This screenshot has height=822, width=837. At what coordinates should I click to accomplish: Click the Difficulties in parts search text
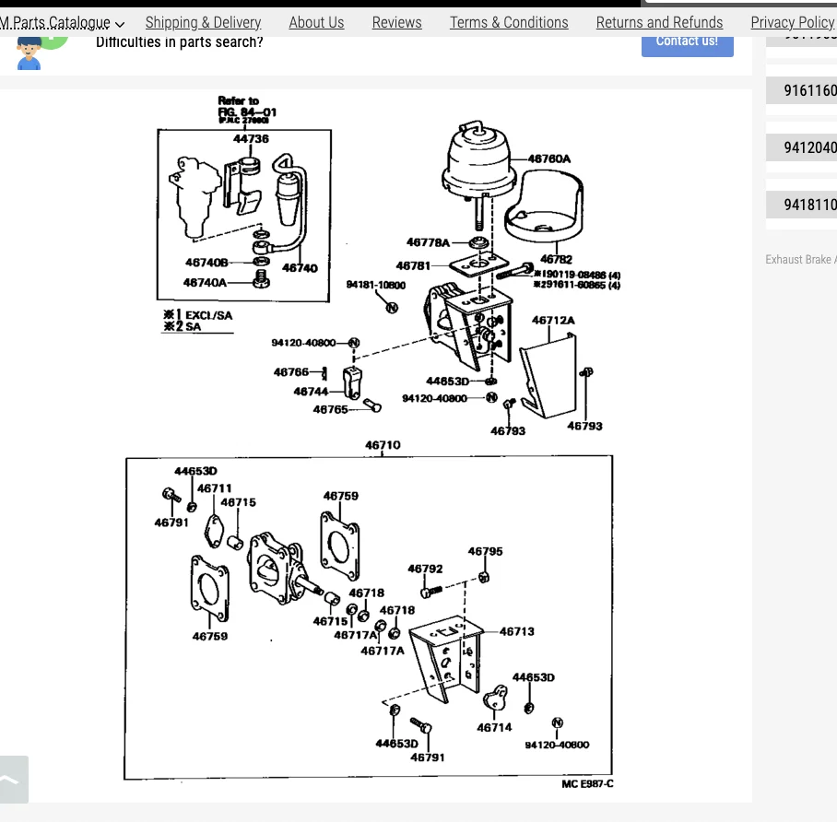point(180,42)
